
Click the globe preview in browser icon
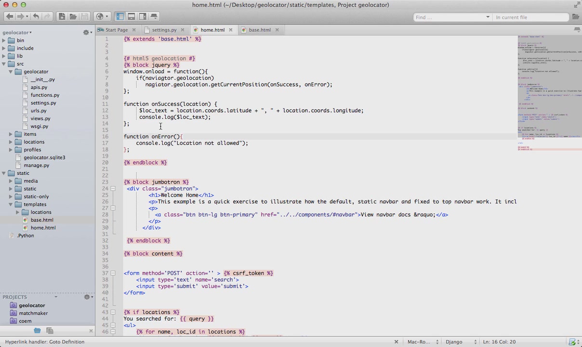coord(100,16)
